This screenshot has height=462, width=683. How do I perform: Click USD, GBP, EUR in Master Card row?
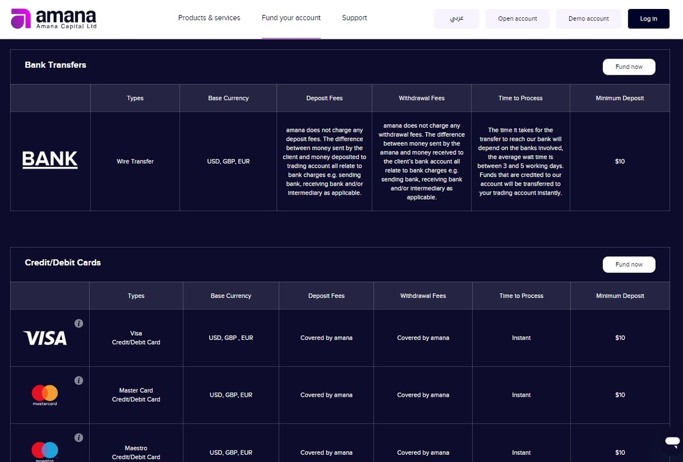click(x=231, y=395)
